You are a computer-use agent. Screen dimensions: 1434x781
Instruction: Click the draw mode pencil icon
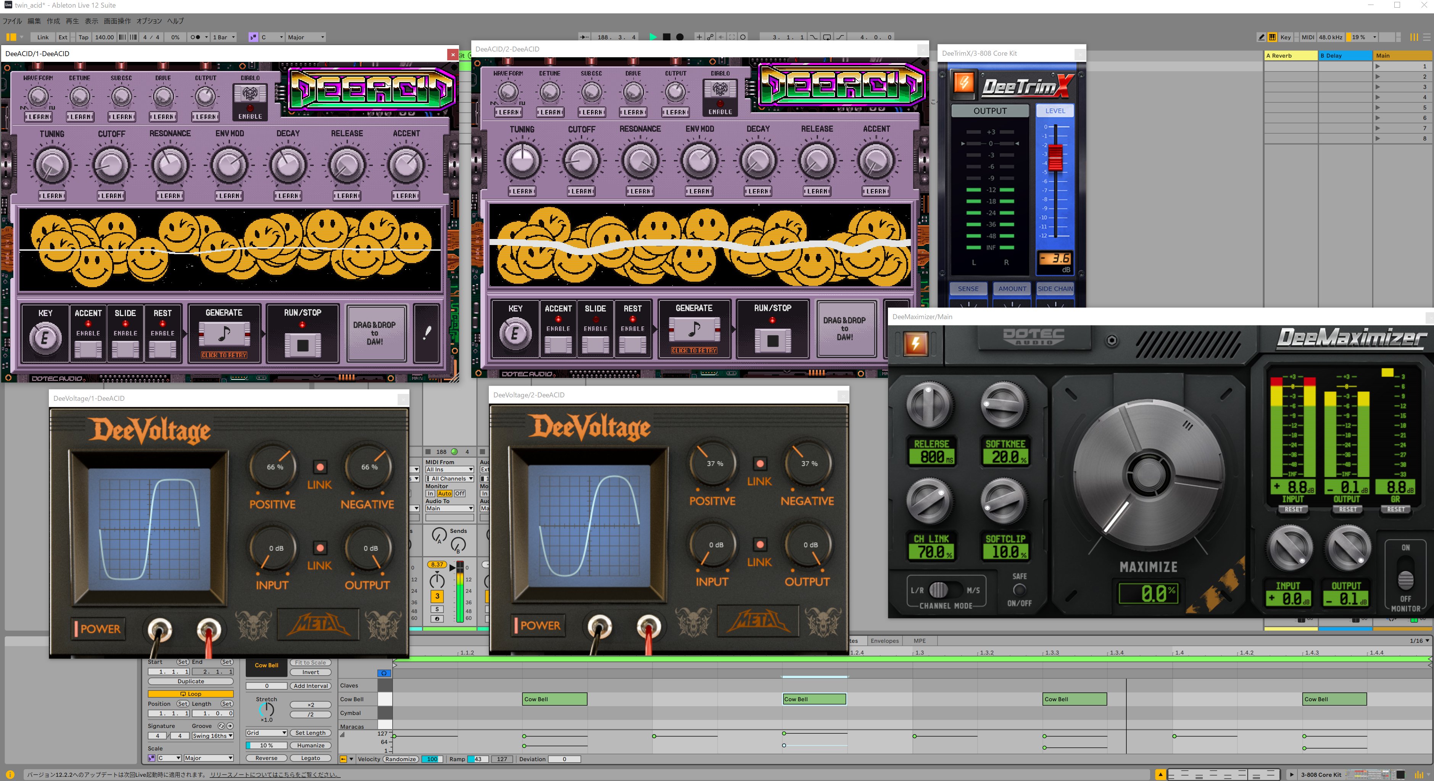click(x=1261, y=37)
